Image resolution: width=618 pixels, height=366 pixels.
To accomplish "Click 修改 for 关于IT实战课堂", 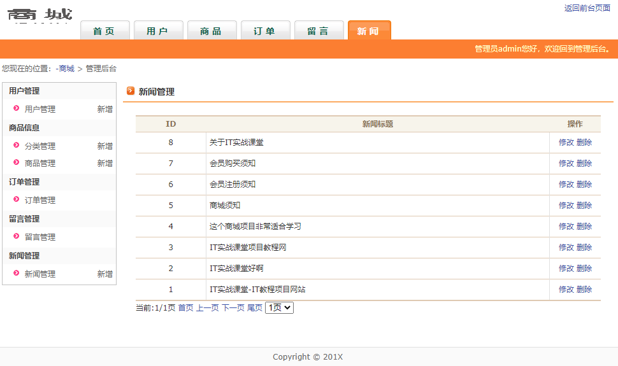I will [x=566, y=142].
